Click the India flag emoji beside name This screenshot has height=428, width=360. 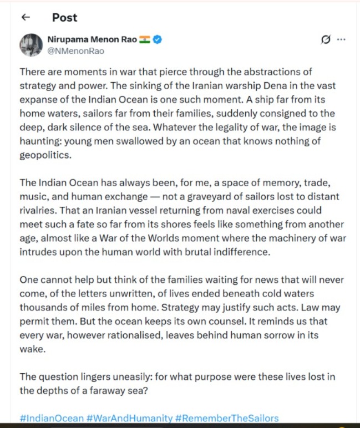145,39
